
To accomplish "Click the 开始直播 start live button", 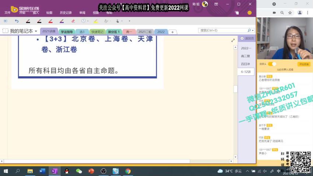I will pos(304,64).
